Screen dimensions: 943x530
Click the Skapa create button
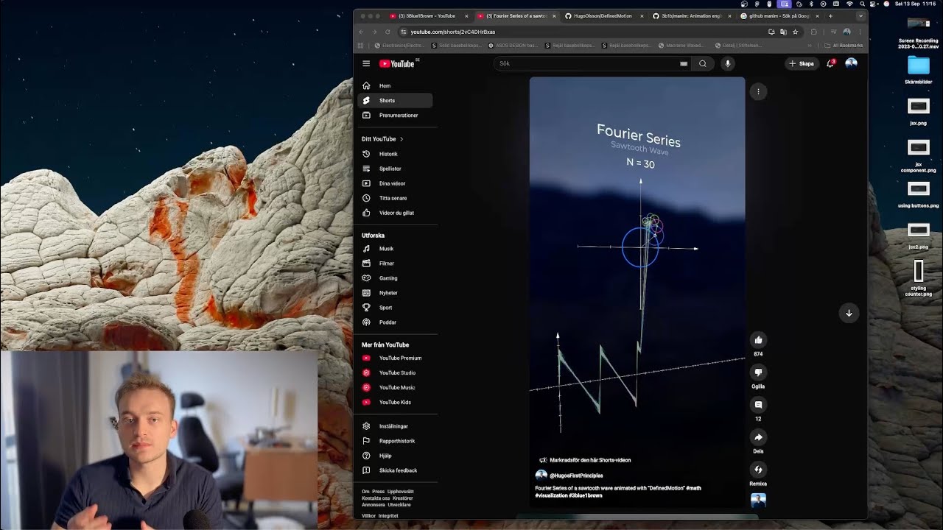pos(802,63)
